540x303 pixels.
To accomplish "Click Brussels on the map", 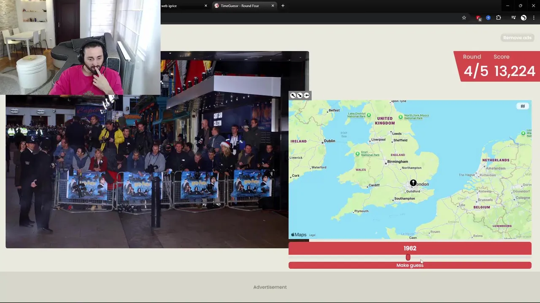I will [x=485, y=200].
